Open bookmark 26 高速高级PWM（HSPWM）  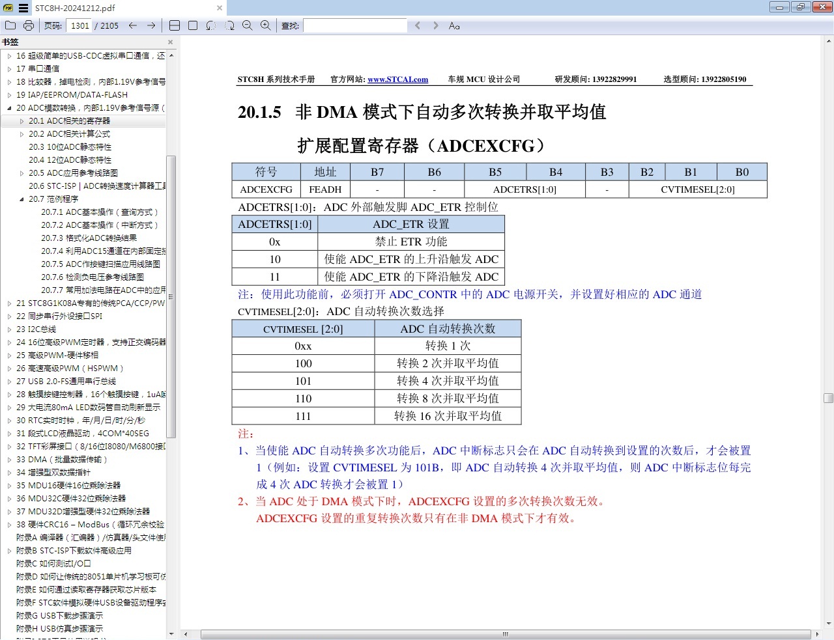70,369
